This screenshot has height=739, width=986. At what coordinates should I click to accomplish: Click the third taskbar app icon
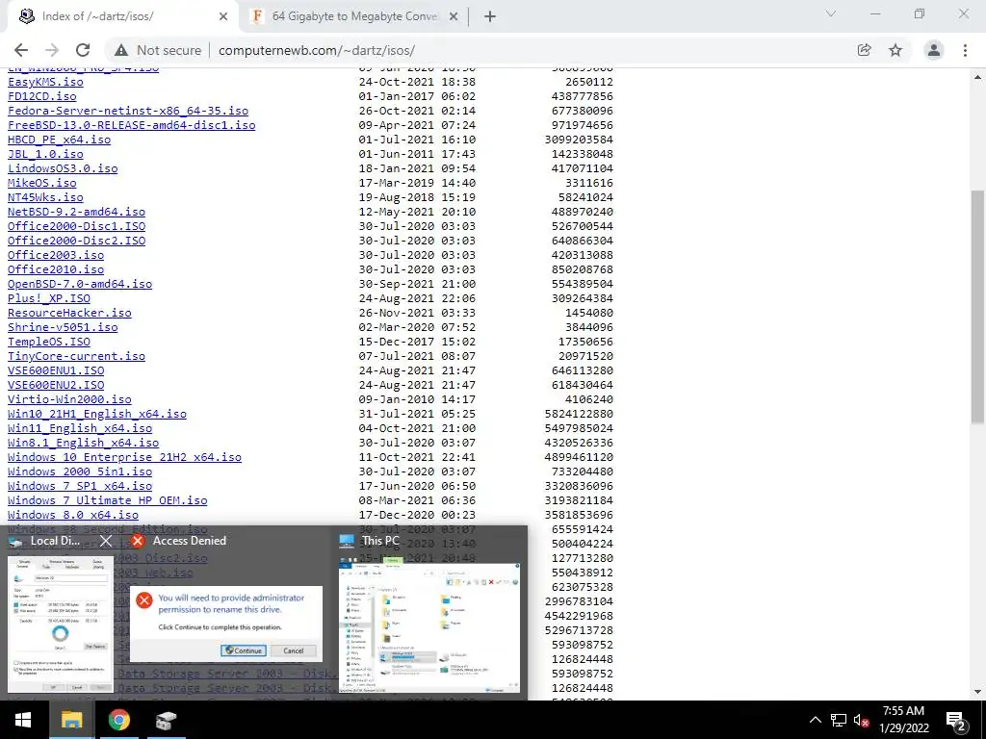click(x=166, y=720)
